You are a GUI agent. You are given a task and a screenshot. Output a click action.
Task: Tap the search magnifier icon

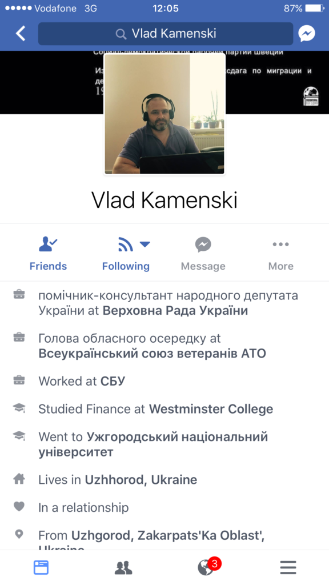click(121, 34)
